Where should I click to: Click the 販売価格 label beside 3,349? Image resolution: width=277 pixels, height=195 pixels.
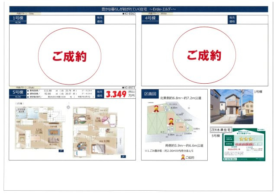pyautogui.click(x=100, y=94)
